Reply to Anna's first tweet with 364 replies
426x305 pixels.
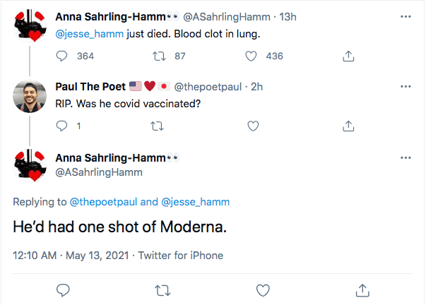pyautogui.click(x=61, y=56)
